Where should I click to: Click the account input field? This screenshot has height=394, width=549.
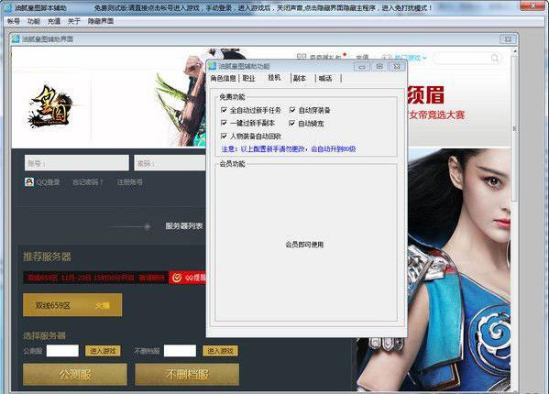point(77,163)
